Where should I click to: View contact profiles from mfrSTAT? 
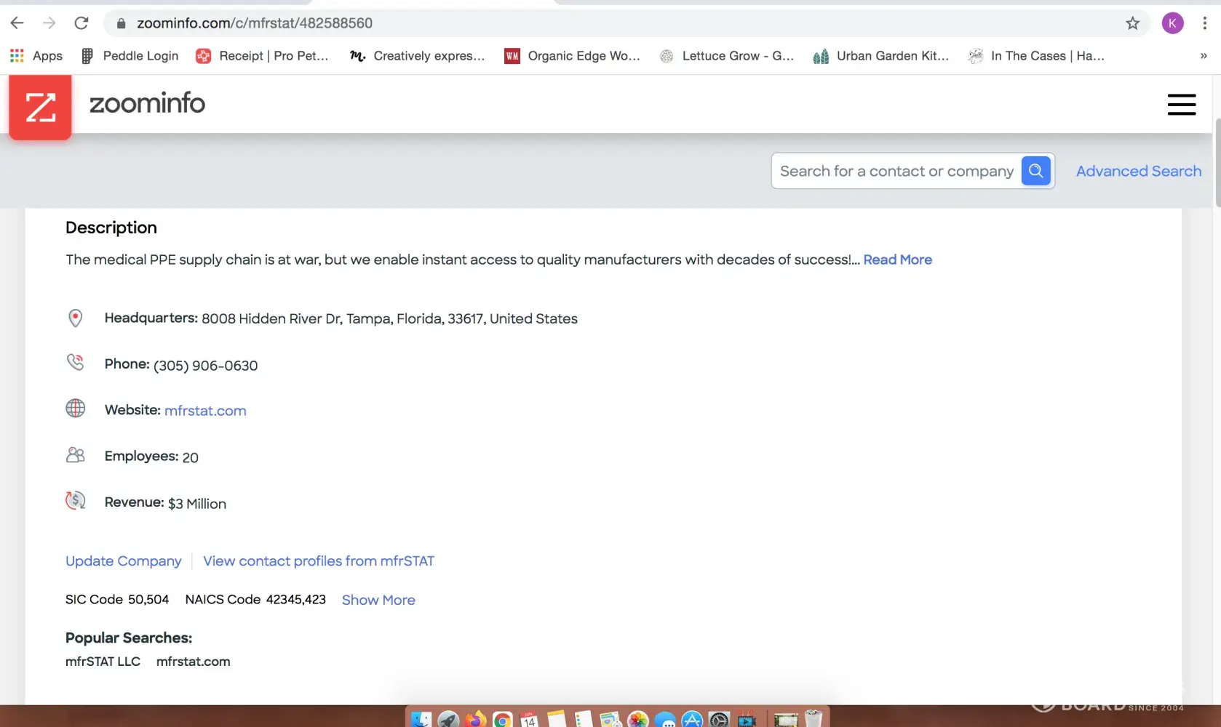coord(318,561)
